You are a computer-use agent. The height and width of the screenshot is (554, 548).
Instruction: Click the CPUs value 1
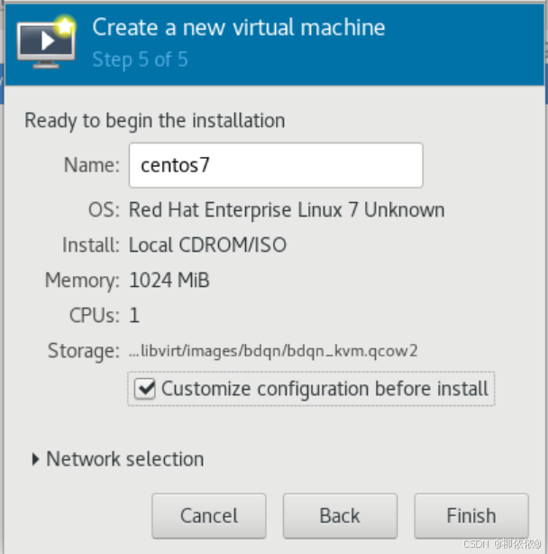[134, 315]
